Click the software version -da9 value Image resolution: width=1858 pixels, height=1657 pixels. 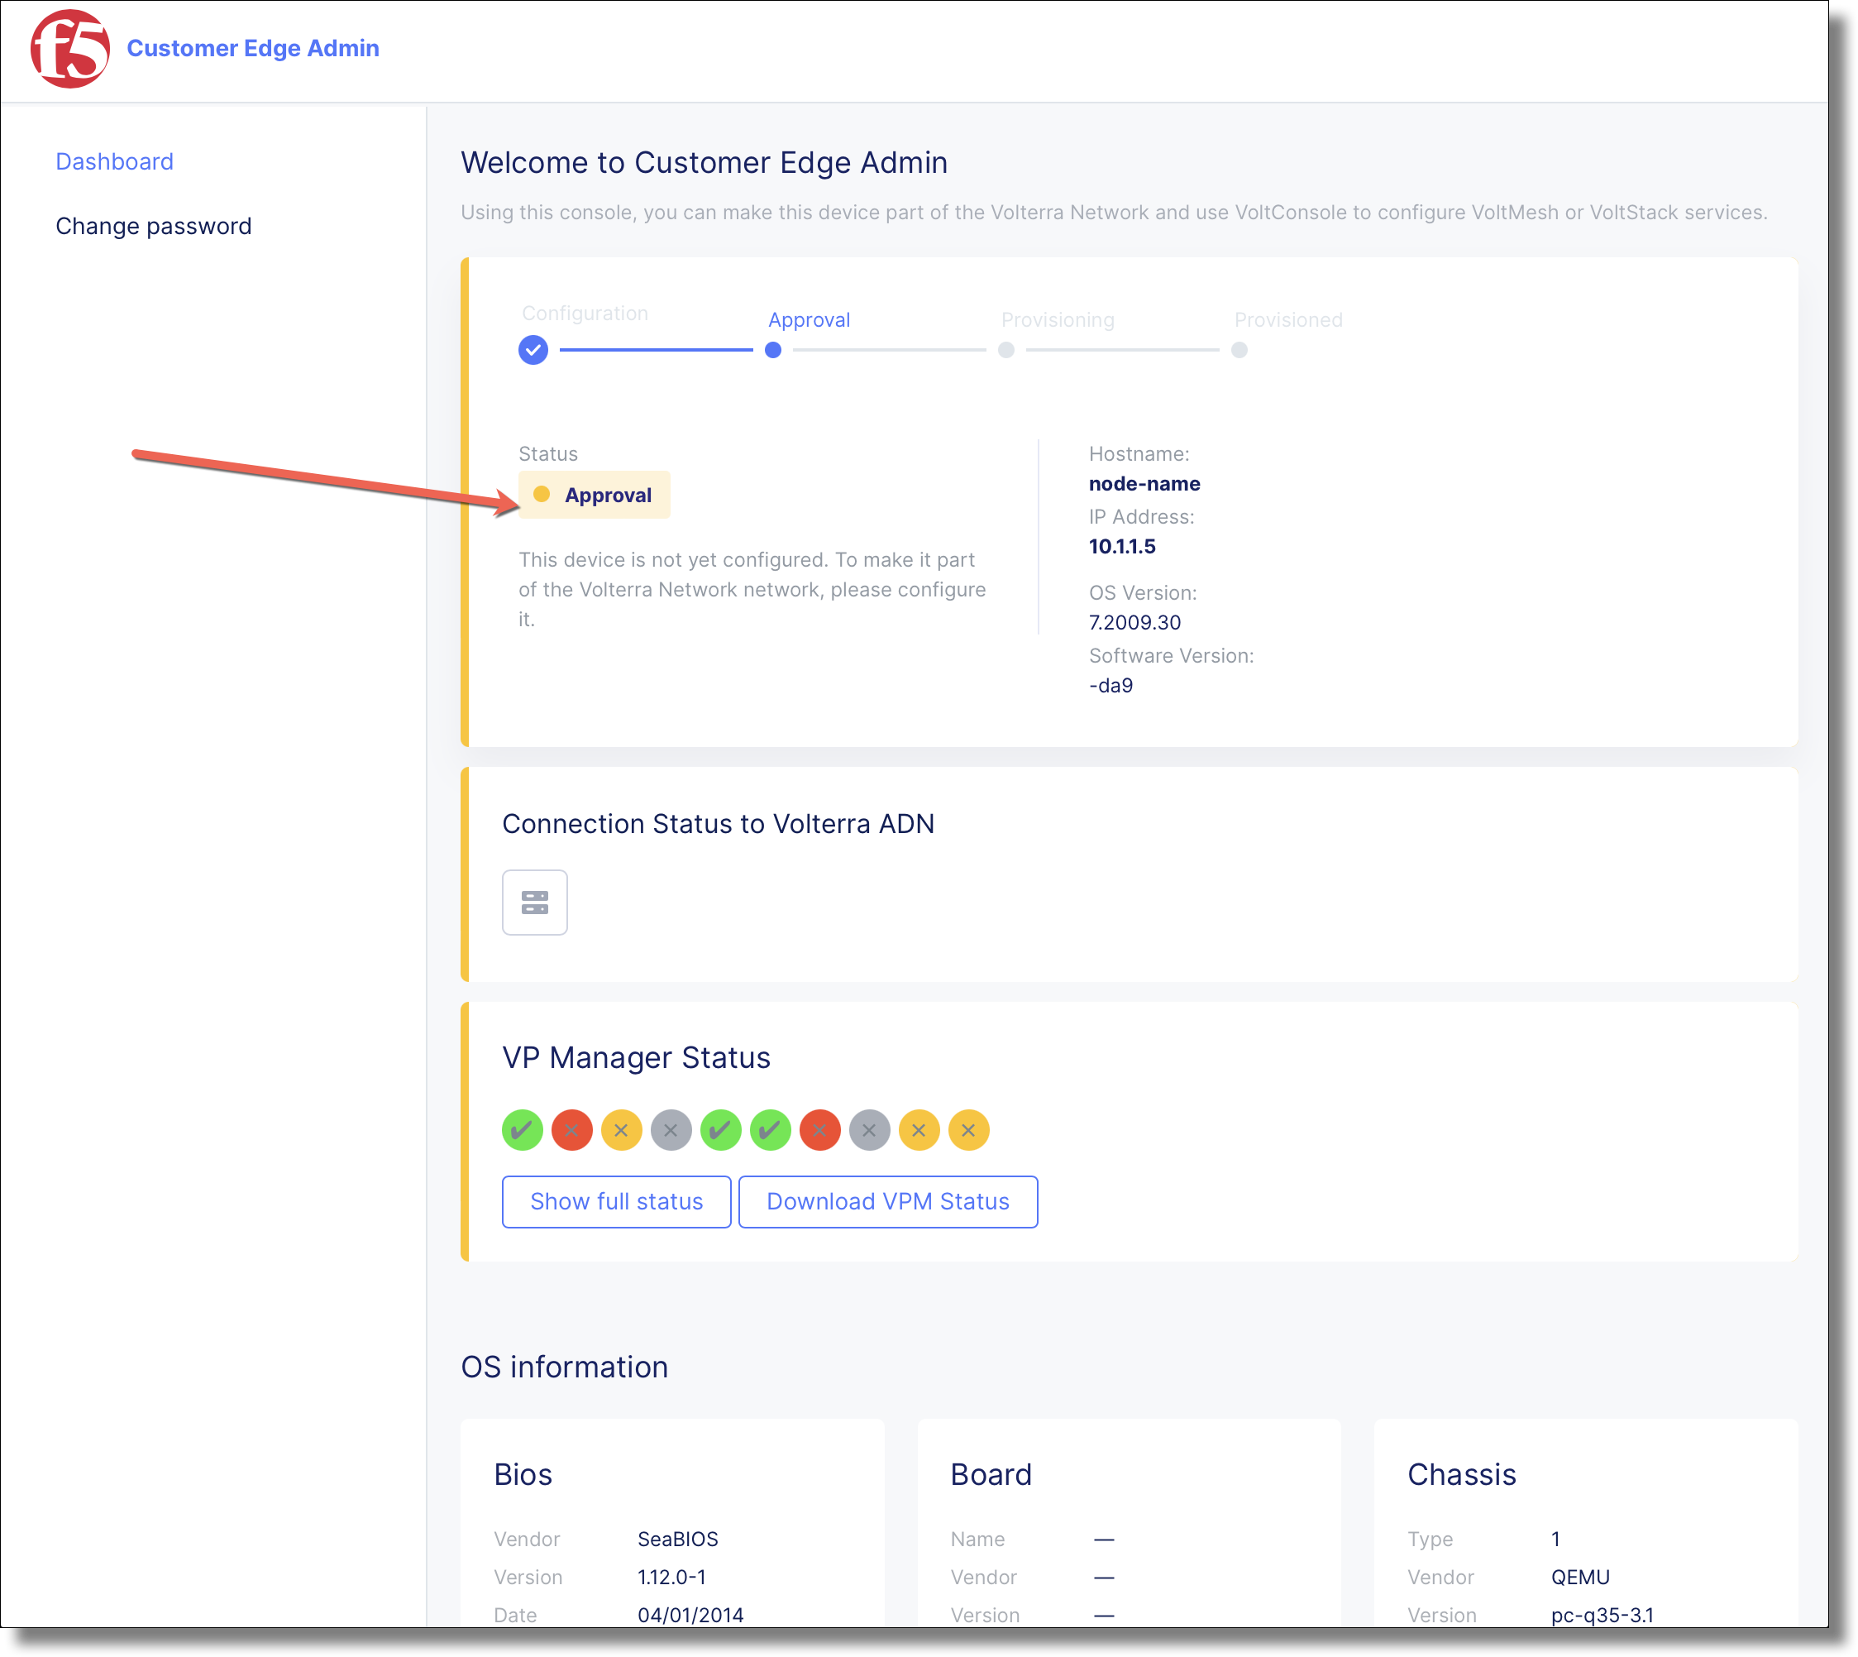click(1111, 686)
